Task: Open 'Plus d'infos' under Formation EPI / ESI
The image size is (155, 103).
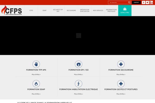Action: click(79, 74)
